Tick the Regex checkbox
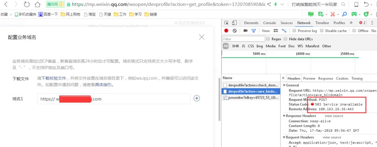The width and height of the screenshot is (377, 147). pyautogui.click(x=268, y=39)
